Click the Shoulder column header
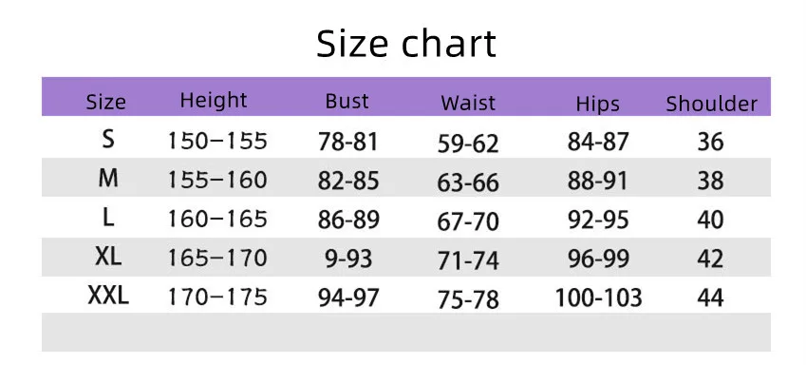Screen dimensions: 806x365 click(x=711, y=104)
